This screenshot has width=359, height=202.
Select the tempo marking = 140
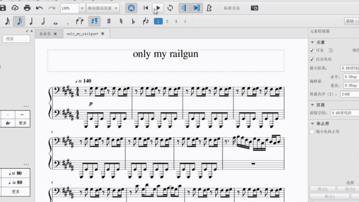(x=83, y=81)
